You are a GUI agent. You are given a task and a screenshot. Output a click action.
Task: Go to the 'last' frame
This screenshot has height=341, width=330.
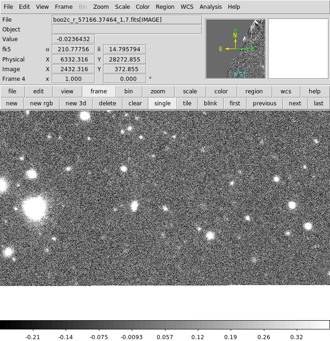318,104
